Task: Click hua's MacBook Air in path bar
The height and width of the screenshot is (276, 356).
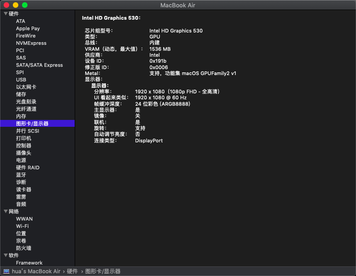Action: (36, 271)
